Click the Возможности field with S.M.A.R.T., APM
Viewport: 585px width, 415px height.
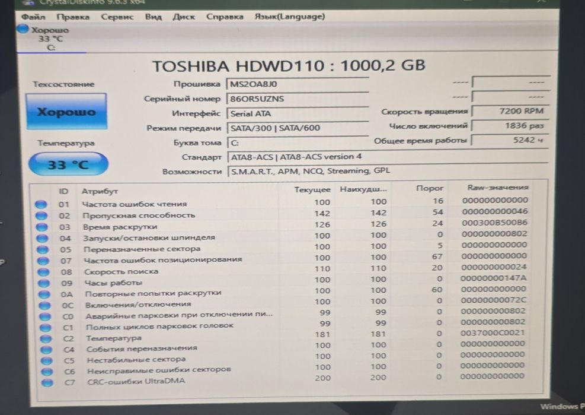coord(387,171)
